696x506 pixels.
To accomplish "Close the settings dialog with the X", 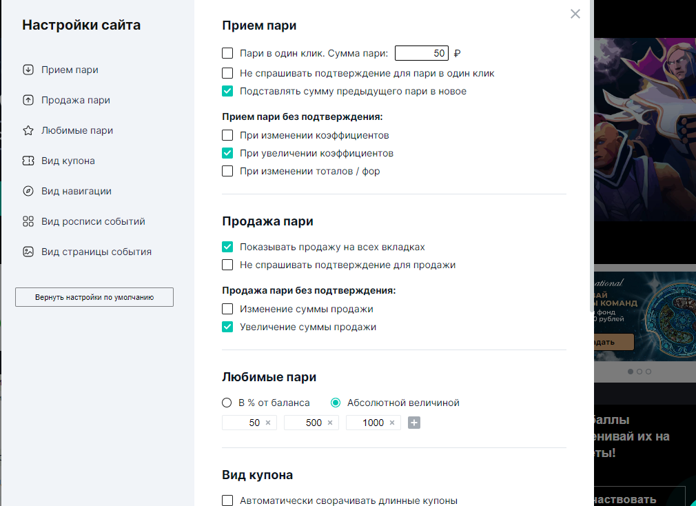I will pyautogui.click(x=575, y=14).
